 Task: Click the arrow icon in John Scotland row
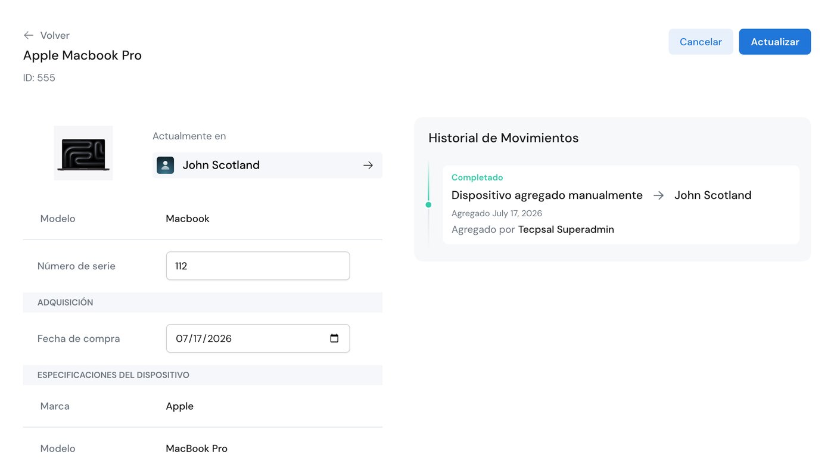click(368, 165)
